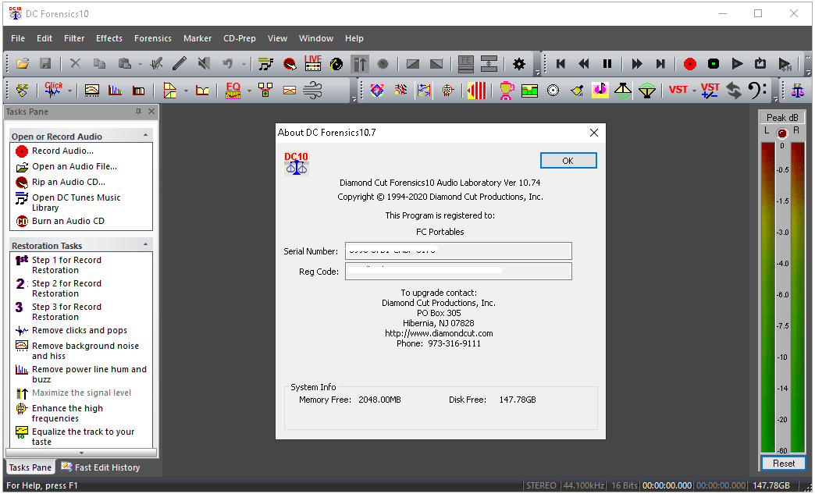Open the DC Tunes music library icon

pyautogui.click(x=265, y=64)
